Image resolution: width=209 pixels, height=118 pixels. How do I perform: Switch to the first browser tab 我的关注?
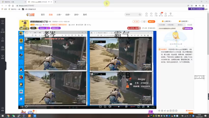click(13, 2)
